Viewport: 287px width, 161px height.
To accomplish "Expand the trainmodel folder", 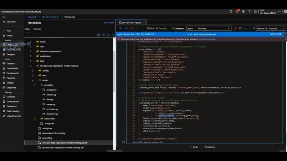I will 35,119.
